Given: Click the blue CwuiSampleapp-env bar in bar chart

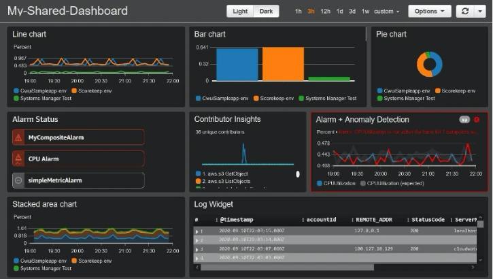Looking at the screenshot, I should (237, 65).
